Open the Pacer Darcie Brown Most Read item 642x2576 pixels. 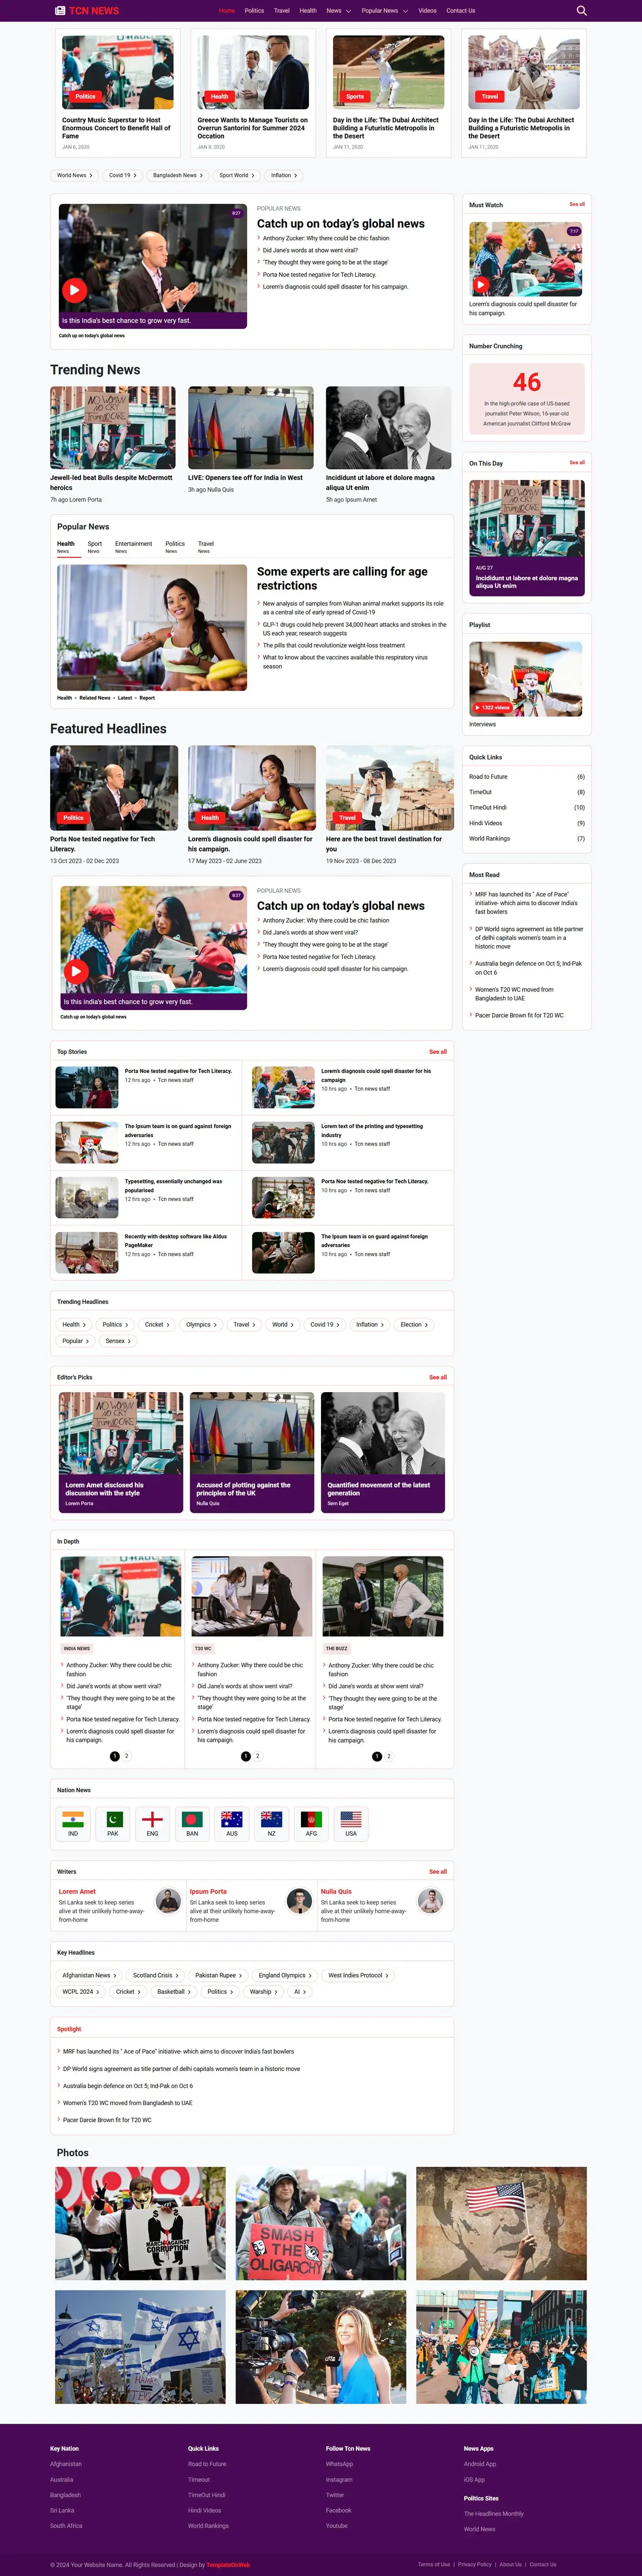click(x=519, y=1015)
